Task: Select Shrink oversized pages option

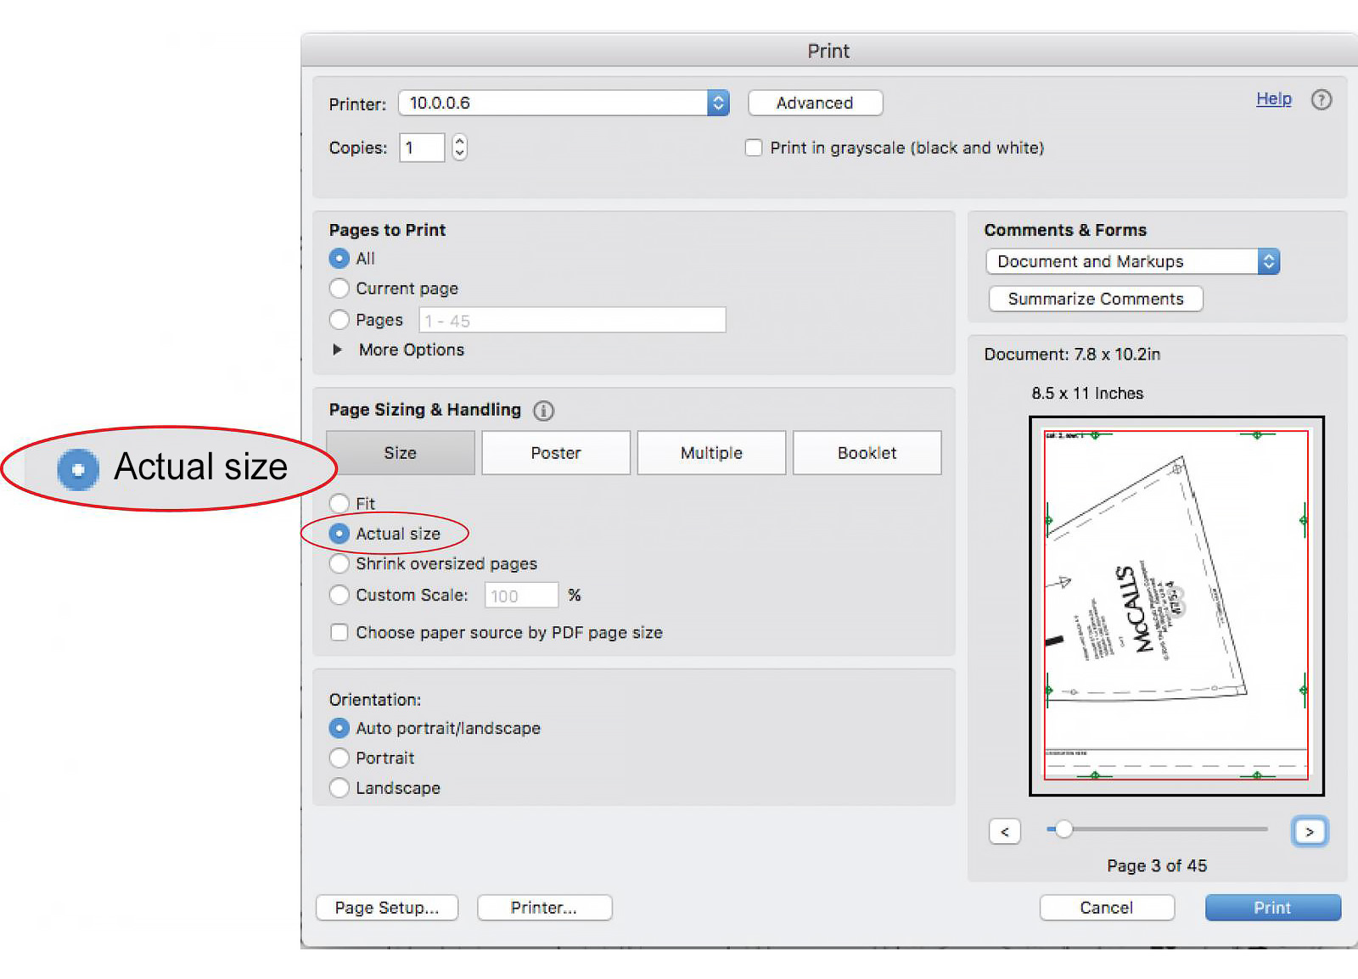Action: [339, 564]
